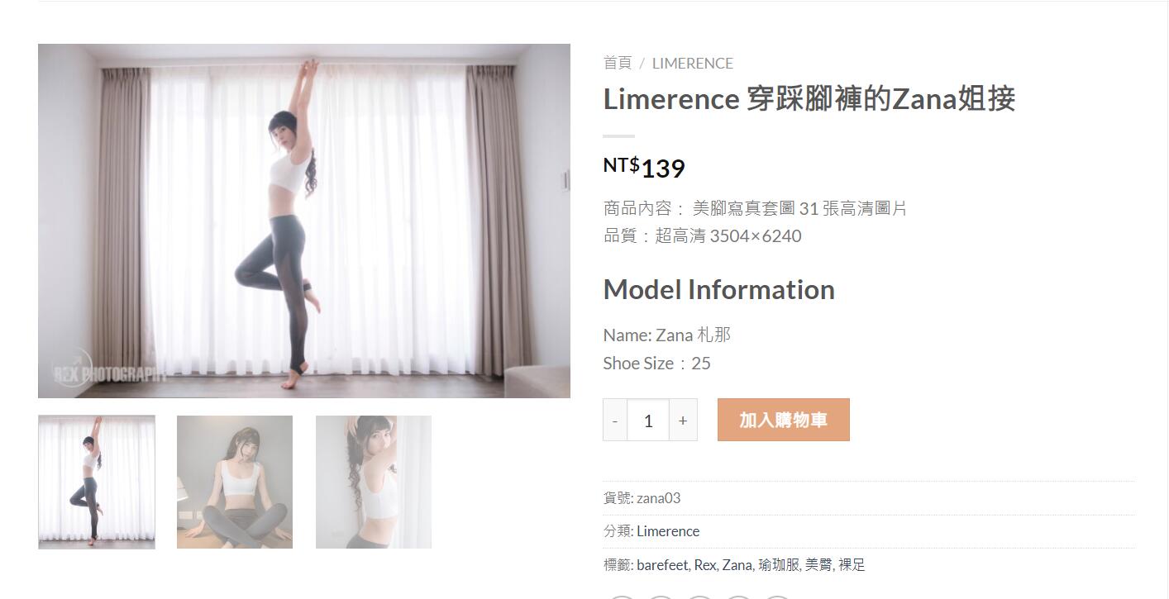This screenshot has height=599, width=1169.
Task: Click the Rex tag link
Action: click(x=704, y=565)
